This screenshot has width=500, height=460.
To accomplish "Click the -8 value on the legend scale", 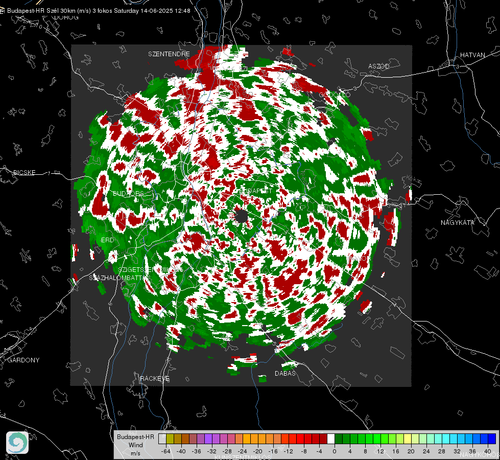I will (304, 451).
